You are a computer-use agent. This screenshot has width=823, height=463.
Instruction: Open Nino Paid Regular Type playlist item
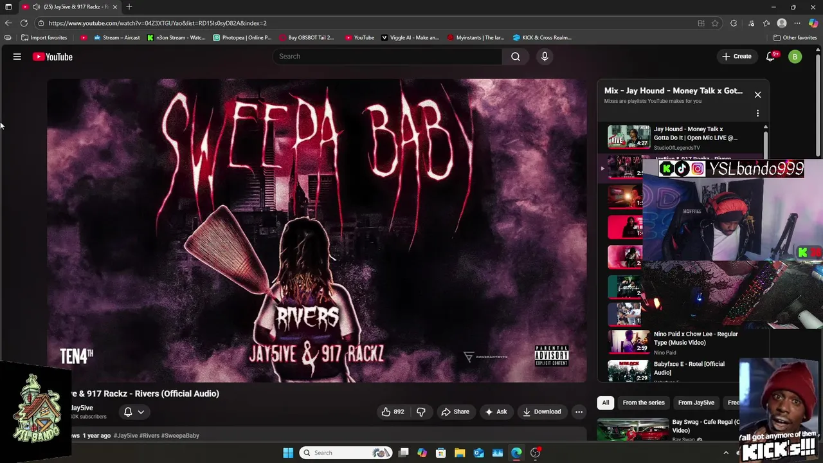[682, 343]
